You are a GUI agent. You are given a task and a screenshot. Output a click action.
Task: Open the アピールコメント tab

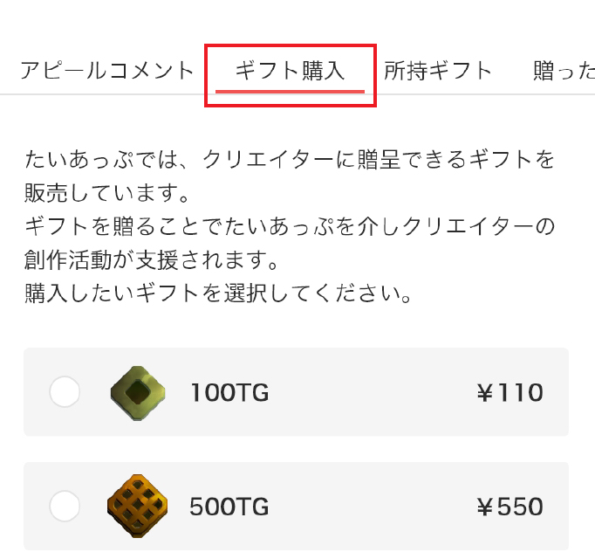(x=107, y=71)
